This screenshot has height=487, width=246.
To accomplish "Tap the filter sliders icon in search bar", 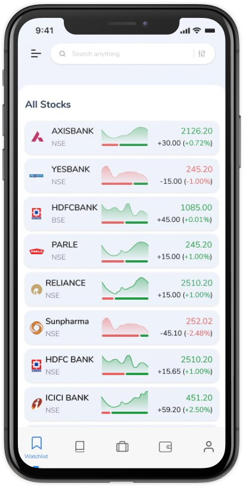I will [x=202, y=54].
